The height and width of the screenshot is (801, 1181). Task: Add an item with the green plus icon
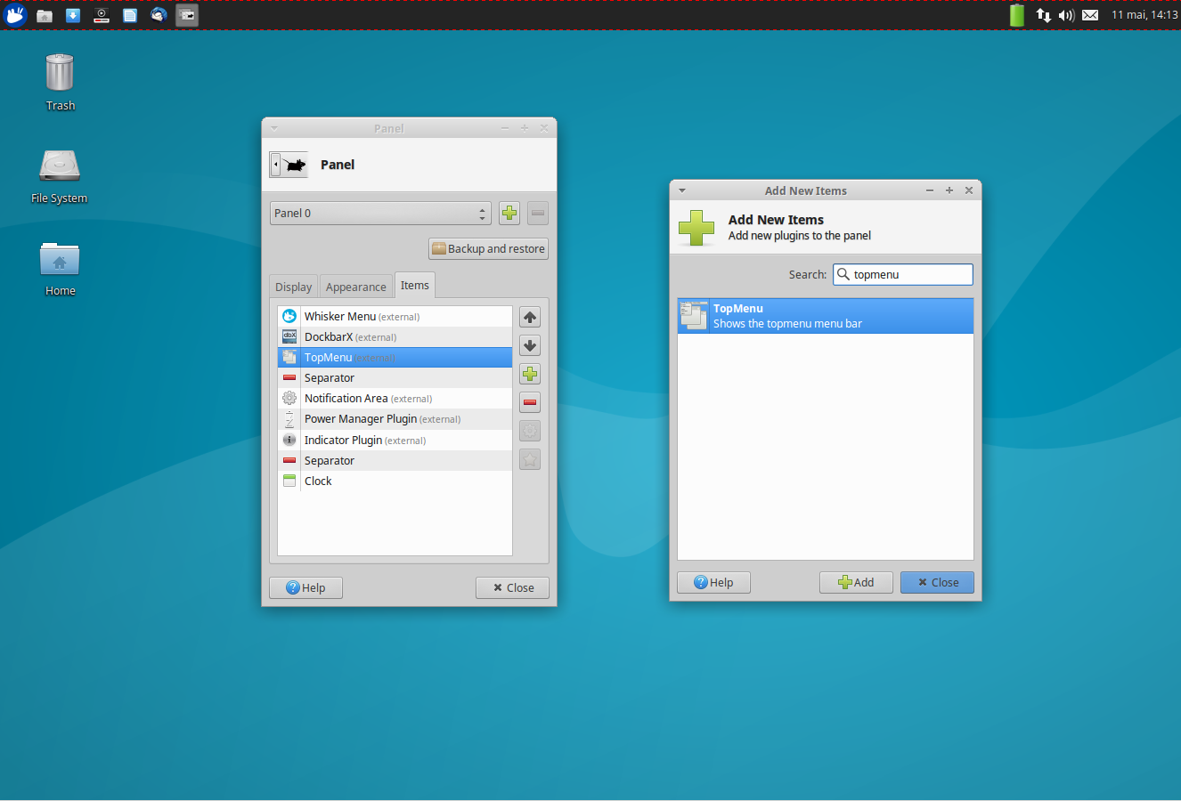529,374
